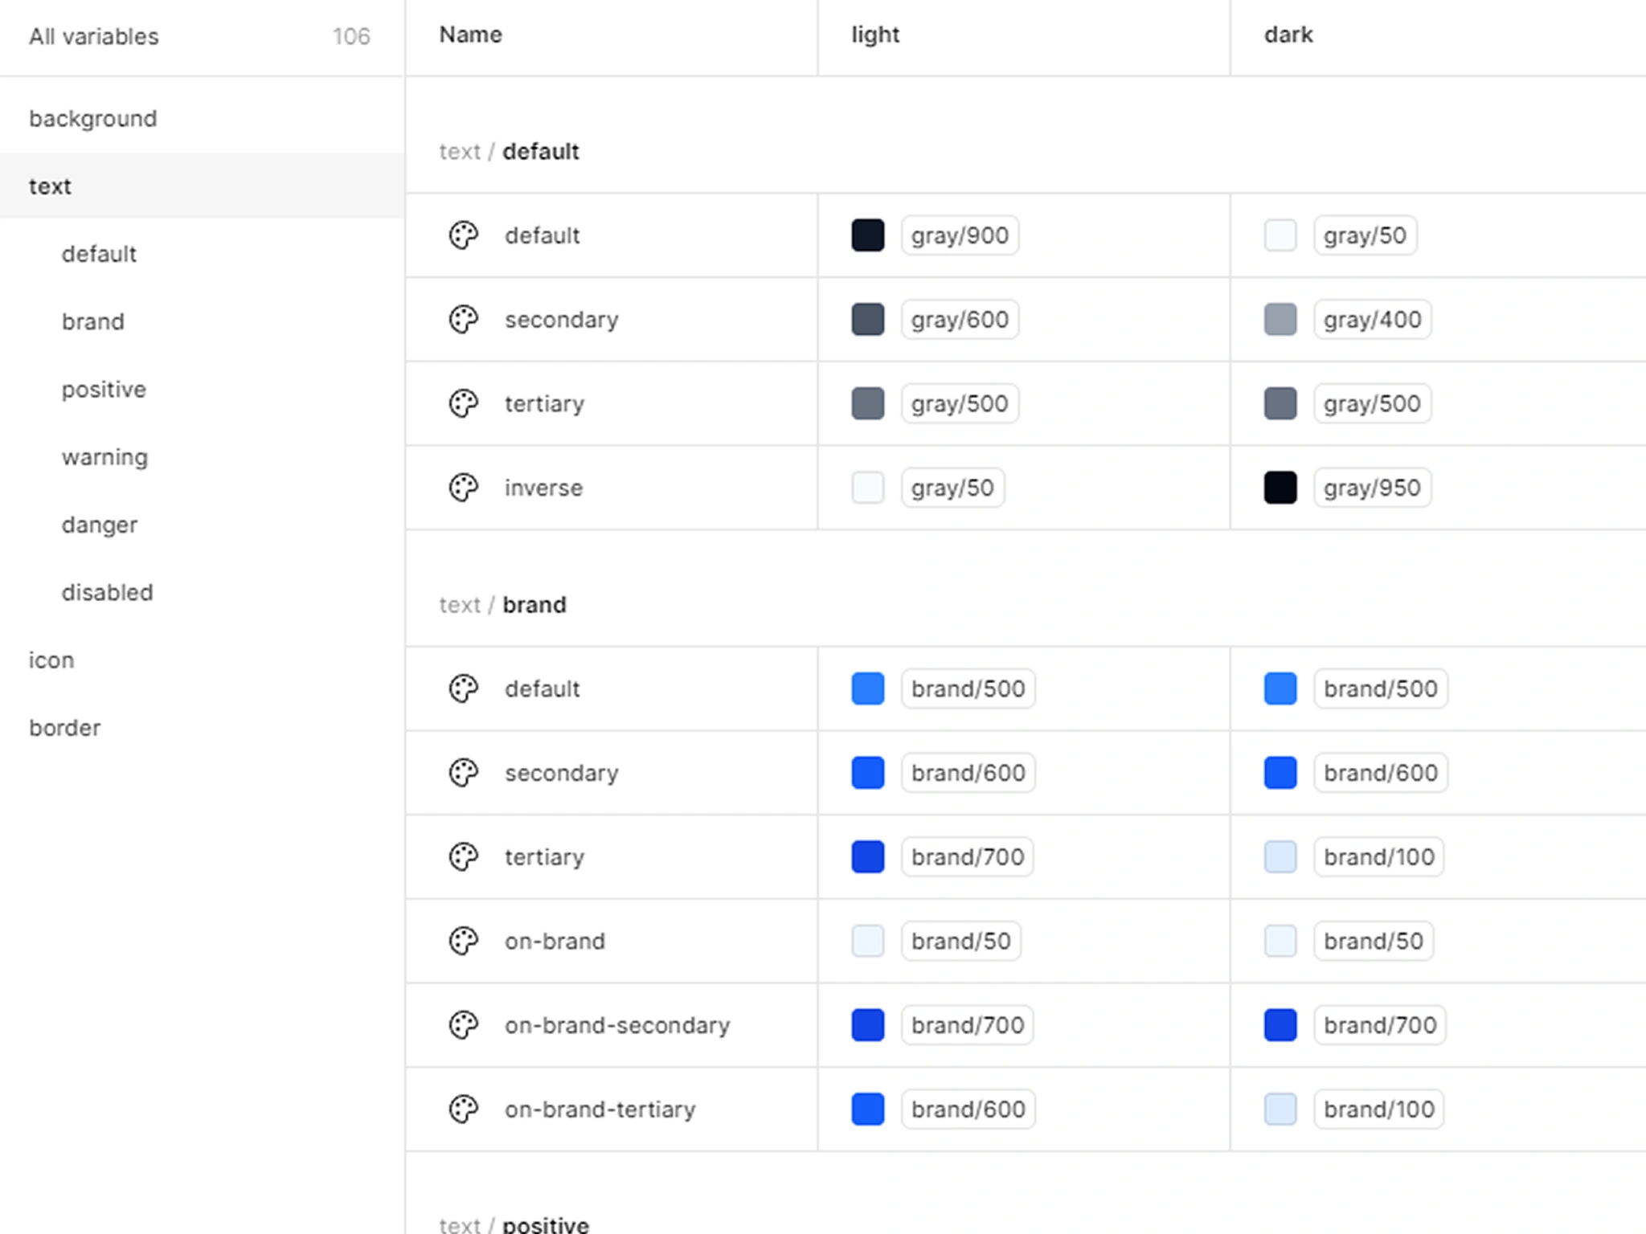Screen dimensions: 1646x1234
Task: Click All variables at top of sidebar
Action: tap(93, 36)
